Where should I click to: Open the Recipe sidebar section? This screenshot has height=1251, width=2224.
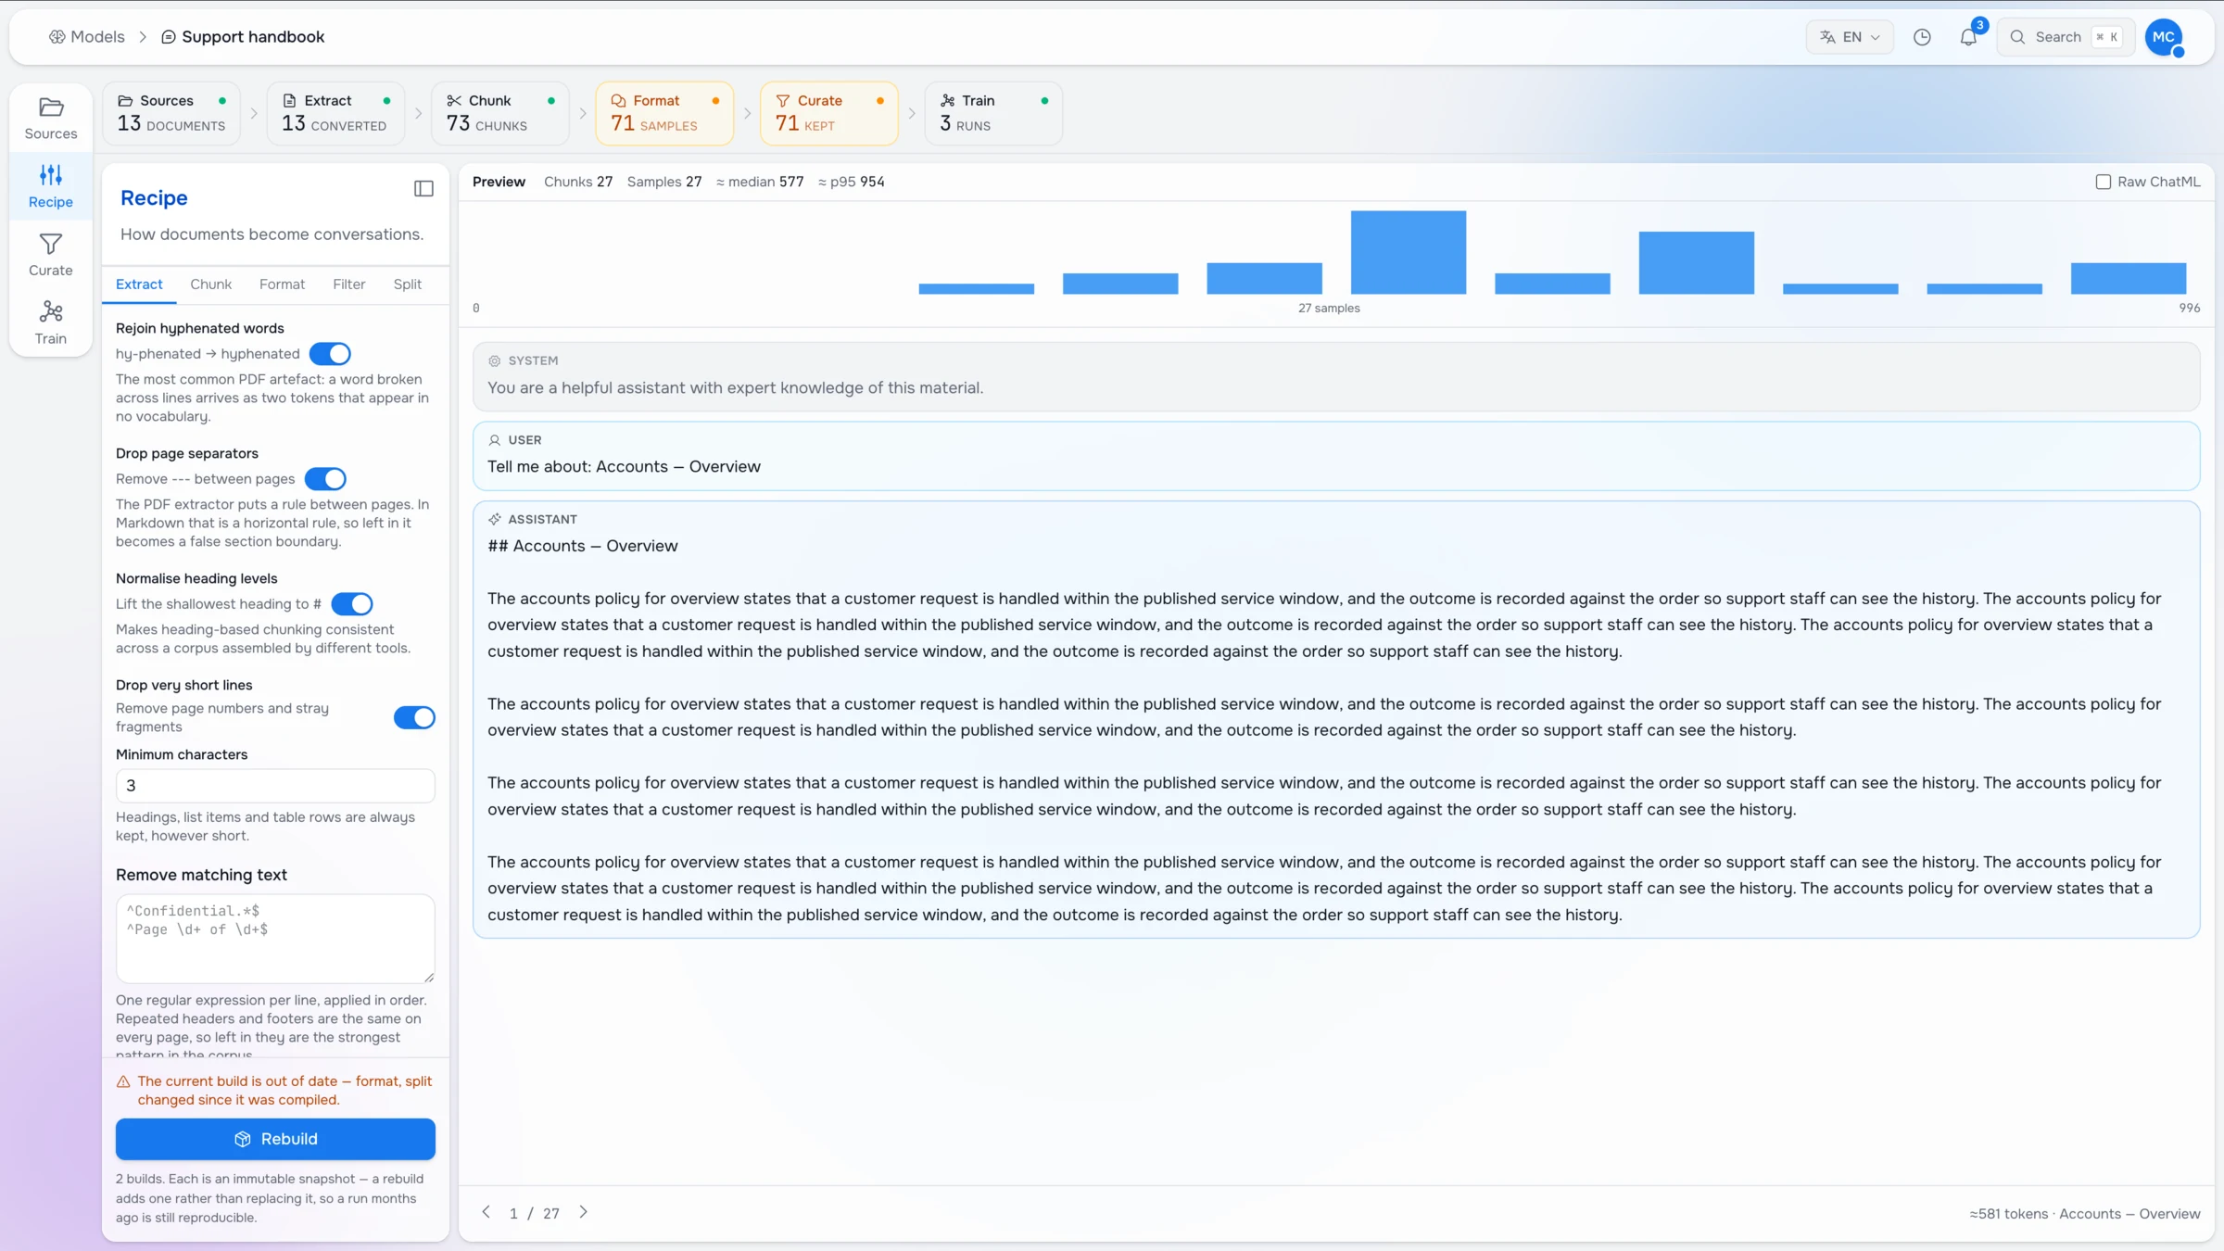tap(51, 186)
